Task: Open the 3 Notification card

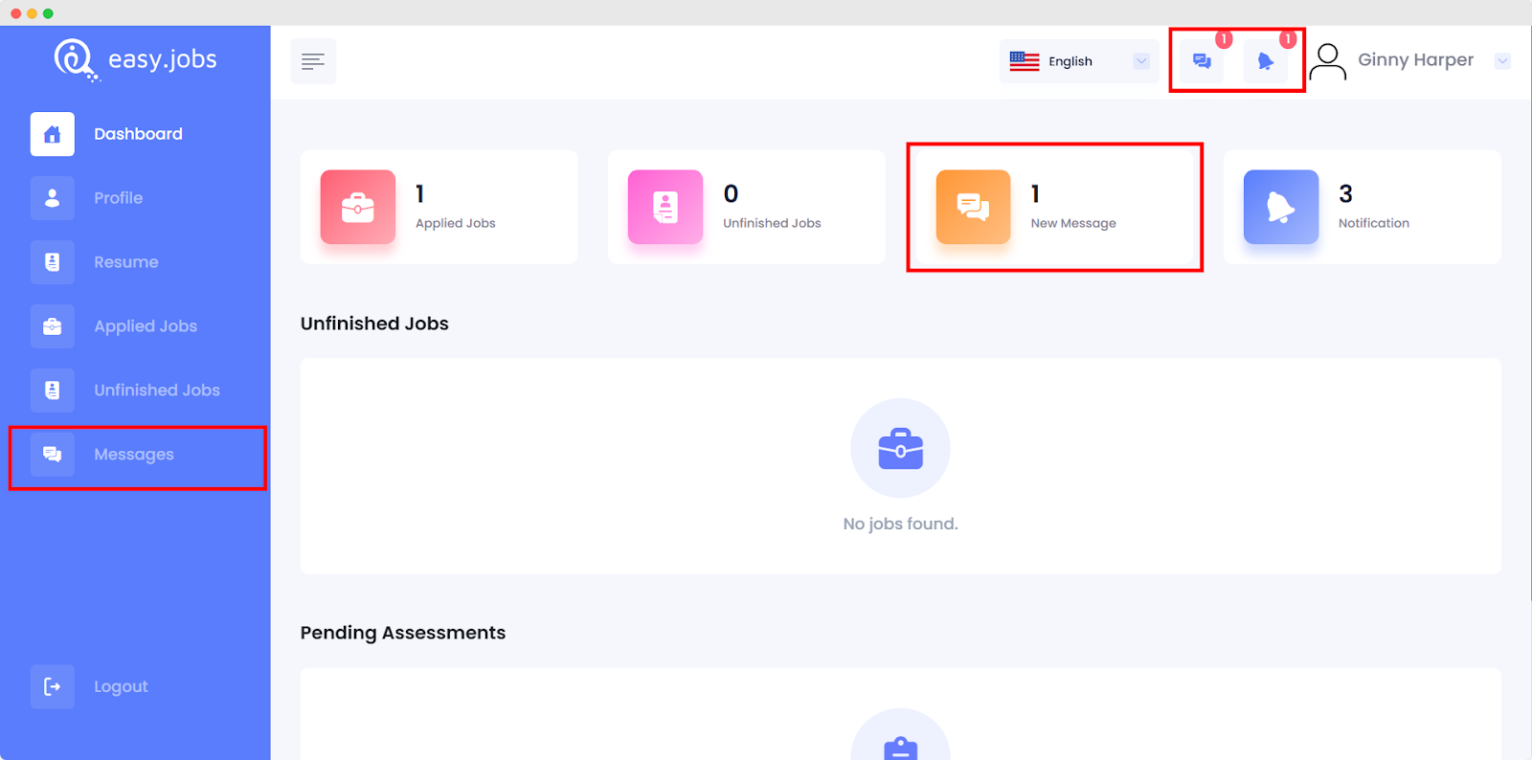Action: (x=1363, y=207)
